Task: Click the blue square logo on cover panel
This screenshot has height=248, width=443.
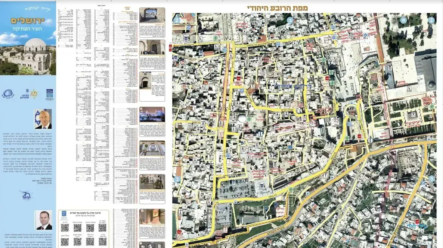Action: 49,94
